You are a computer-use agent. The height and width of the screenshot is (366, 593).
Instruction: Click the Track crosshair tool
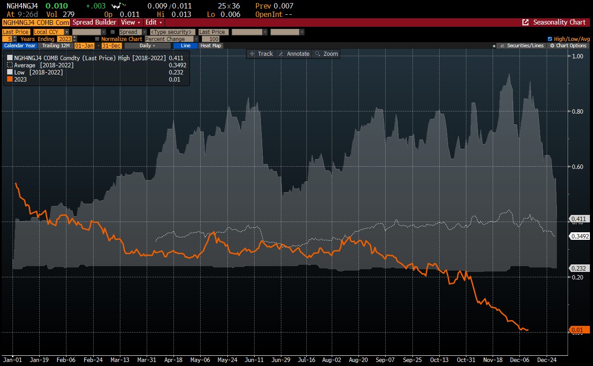click(261, 54)
